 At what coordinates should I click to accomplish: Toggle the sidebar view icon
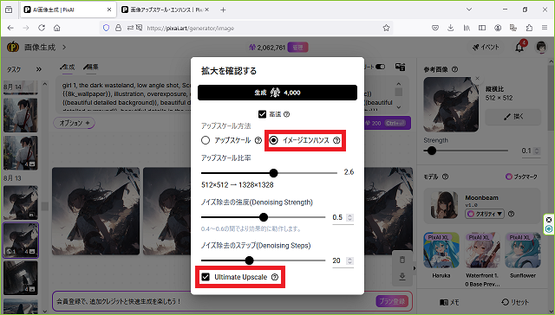(482, 28)
